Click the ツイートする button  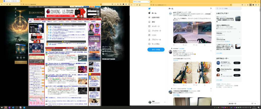[x=156, y=50]
